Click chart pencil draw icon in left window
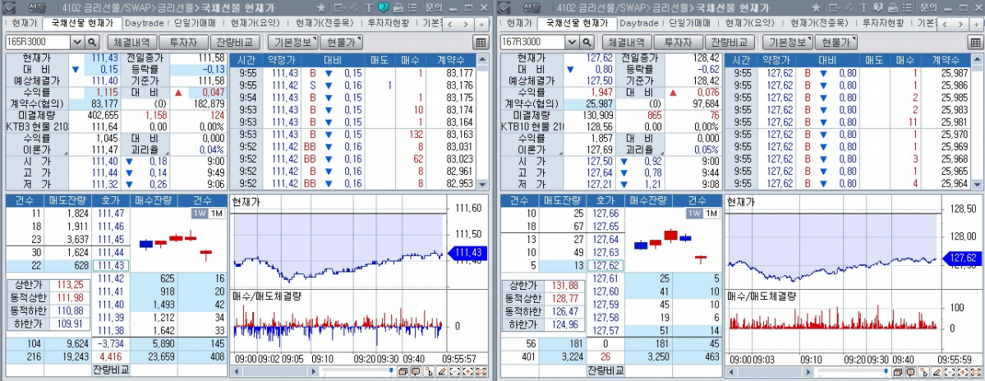The height and width of the screenshot is (381, 985). [x=442, y=372]
